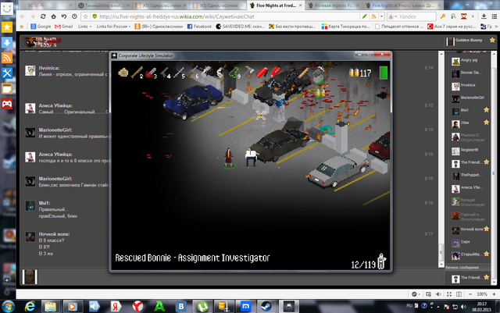Open the sidebar download arrow panel

coord(7,42)
